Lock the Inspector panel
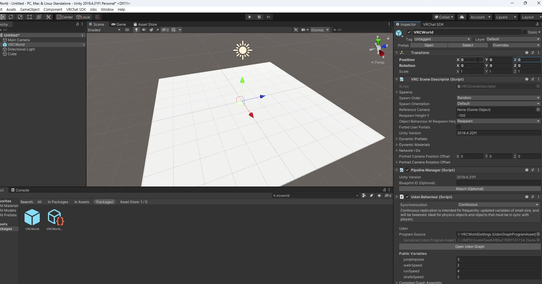Screen dimensions: 542x284 (537, 24)
